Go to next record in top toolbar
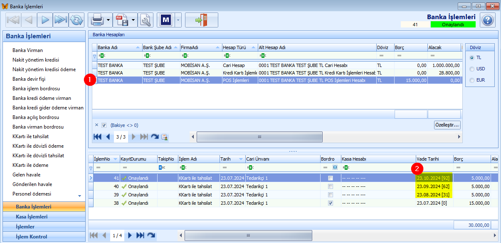Screen dimensions: 501x243 45,20
